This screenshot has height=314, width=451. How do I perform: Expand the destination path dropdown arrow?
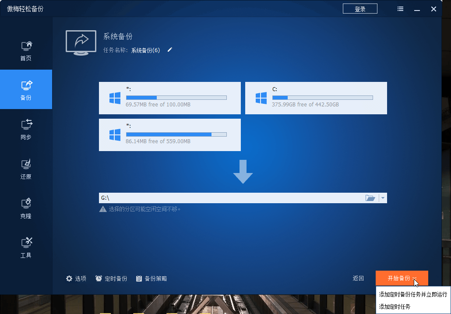[383, 198]
